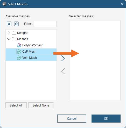
Task: Cancel the Select Meshes dialog
Action: (72, 119)
